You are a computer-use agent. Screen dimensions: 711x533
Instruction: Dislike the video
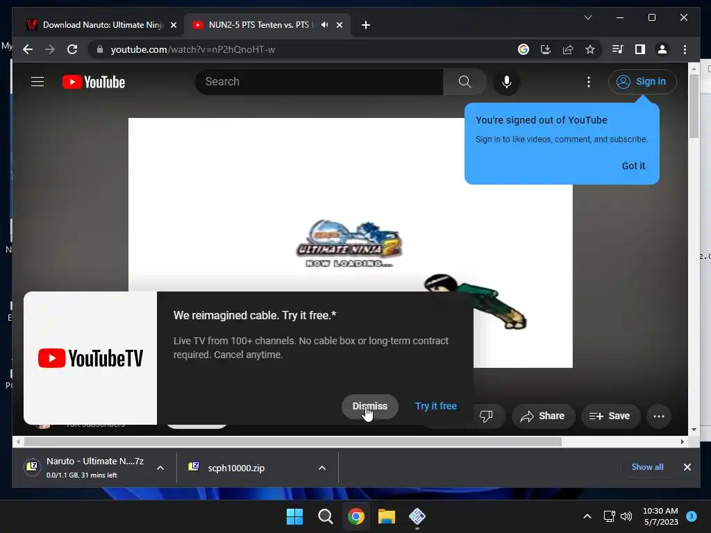tap(486, 416)
